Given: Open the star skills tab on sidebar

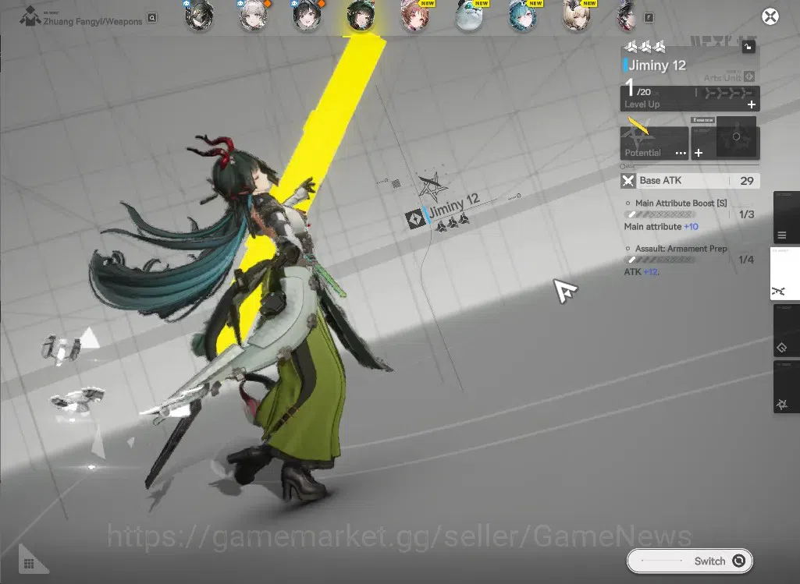Looking at the screenshot, I should 786,387.
